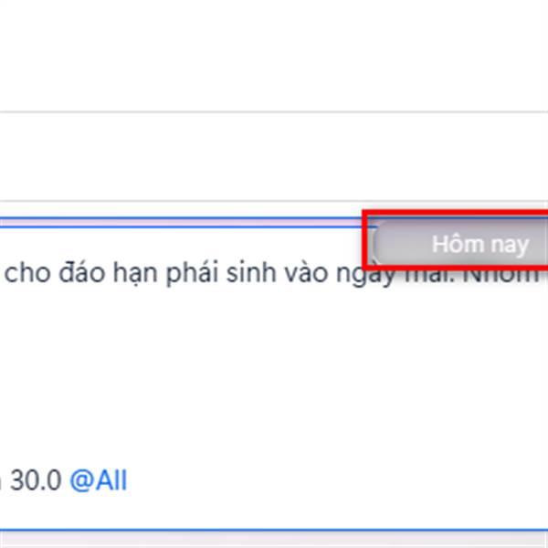Click the empty white space above the top divider
Viewport: 548px width, 548px height.
(x=274, y=55)
